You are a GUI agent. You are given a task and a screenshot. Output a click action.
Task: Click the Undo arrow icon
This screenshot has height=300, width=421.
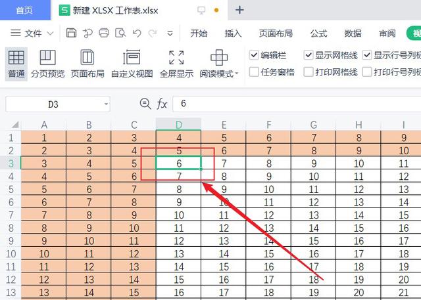(x=137, y=33)
